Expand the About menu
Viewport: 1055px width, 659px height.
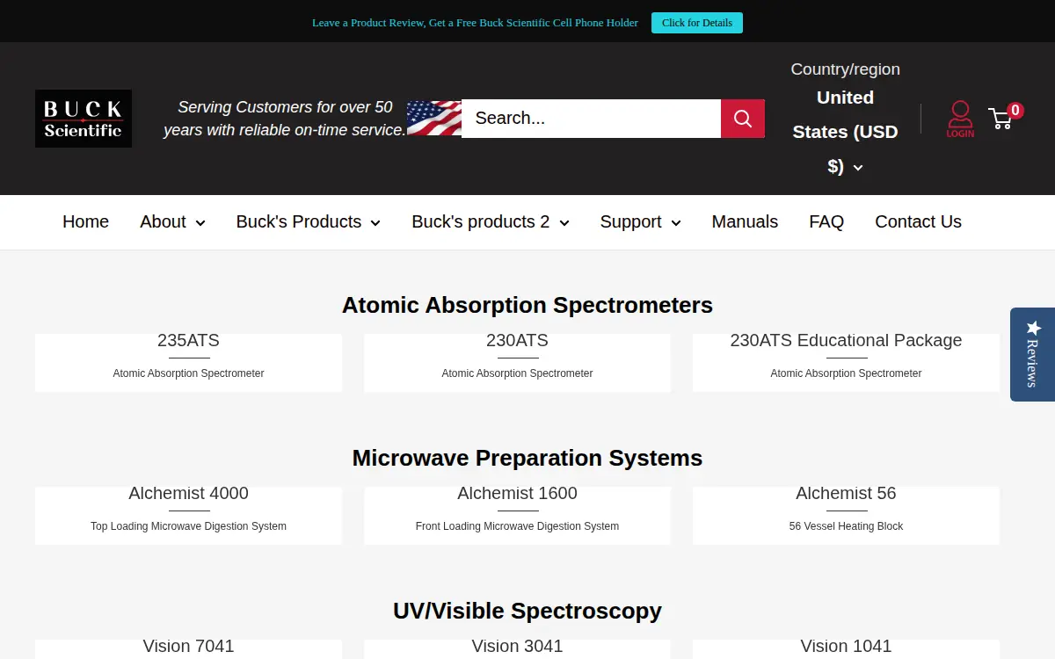[172, 221]
